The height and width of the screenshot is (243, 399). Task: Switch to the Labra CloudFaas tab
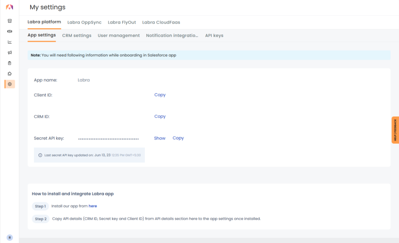coord(161,22)
